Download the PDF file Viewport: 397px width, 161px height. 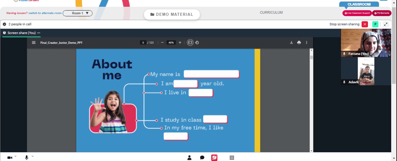(291, 42)
